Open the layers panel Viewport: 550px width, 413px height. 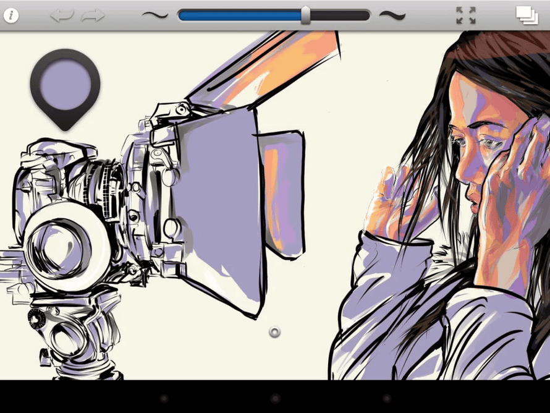coord(527,15)
